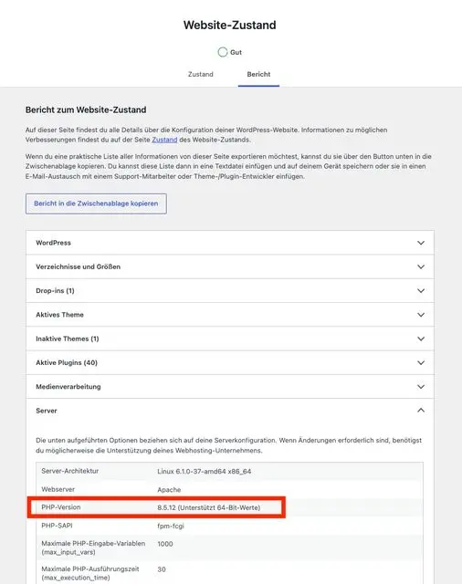This screenshot has width=462, height=584.
Task: Select '8.5.12 (Unterstützt 64-Bit-Werte)' value
Action: 209,507
